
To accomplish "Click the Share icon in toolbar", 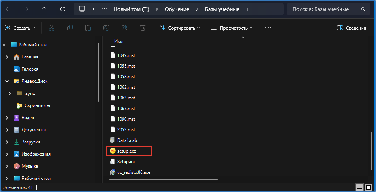I will tap(125, 28).
